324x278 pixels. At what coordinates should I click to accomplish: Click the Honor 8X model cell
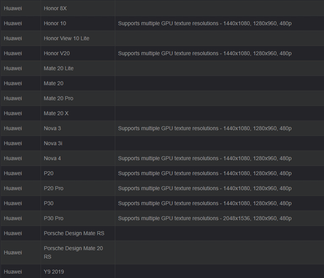tap(55, 9)
